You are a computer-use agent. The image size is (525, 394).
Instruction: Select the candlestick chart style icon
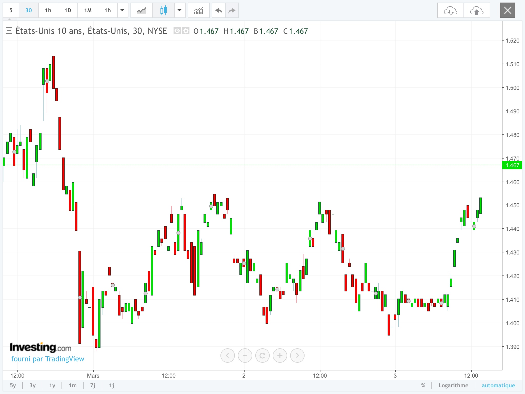163,11
